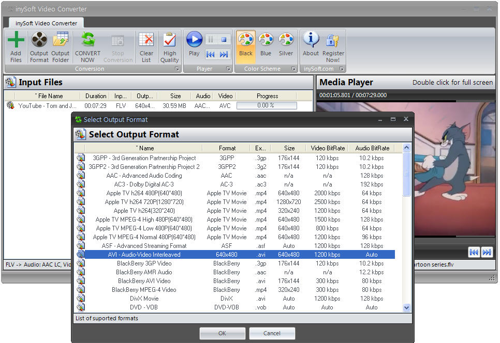Click Media Player previous-track button
This screenshot has height=343, width=500.
pos(474,252)
